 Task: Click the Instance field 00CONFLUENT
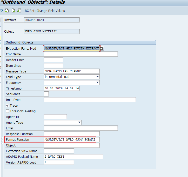[52, 20]
